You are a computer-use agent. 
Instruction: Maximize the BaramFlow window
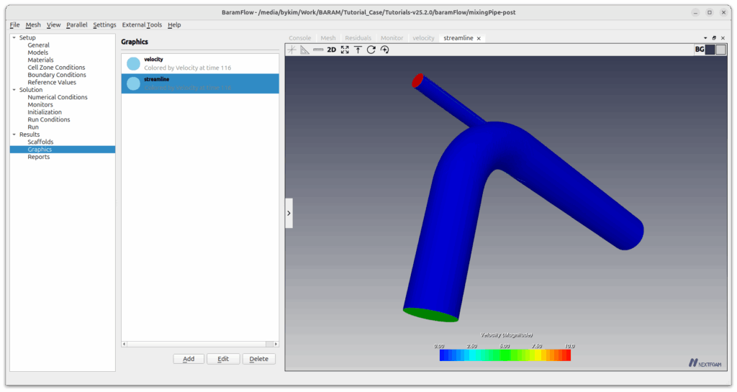(710, 13)
